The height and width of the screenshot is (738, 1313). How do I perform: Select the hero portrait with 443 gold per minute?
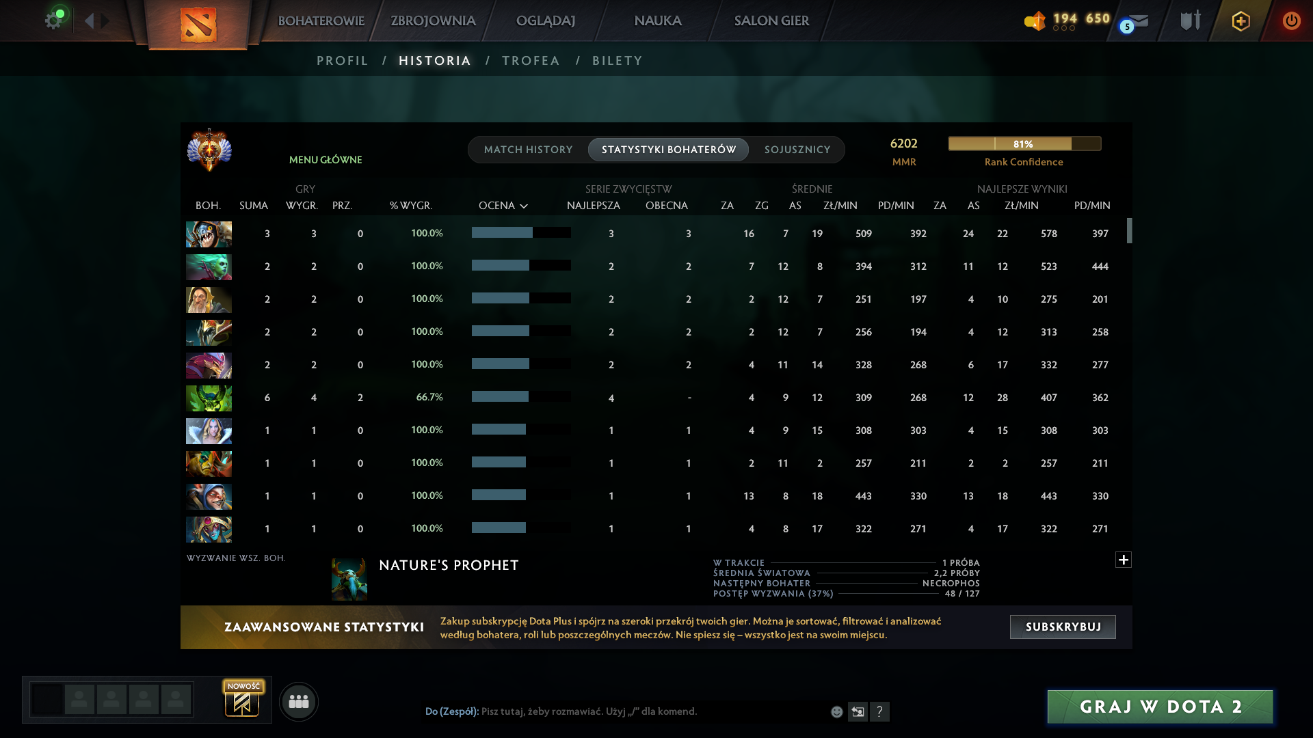pos(209,496)
